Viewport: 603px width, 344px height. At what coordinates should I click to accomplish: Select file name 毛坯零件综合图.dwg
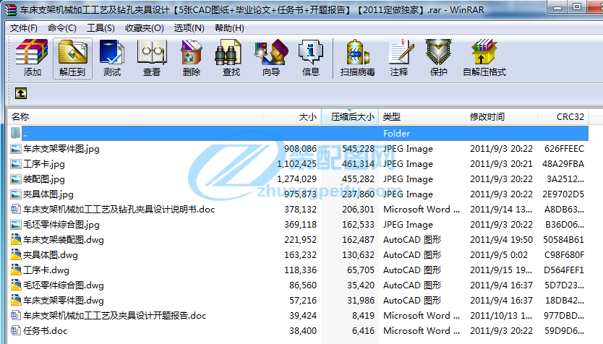pos(64,285)
